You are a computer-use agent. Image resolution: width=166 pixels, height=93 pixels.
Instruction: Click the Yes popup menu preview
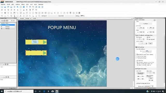coord(35,42)
